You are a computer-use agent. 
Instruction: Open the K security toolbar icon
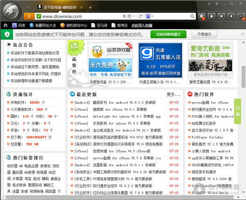pyautogui.click(x=202, y=16)
